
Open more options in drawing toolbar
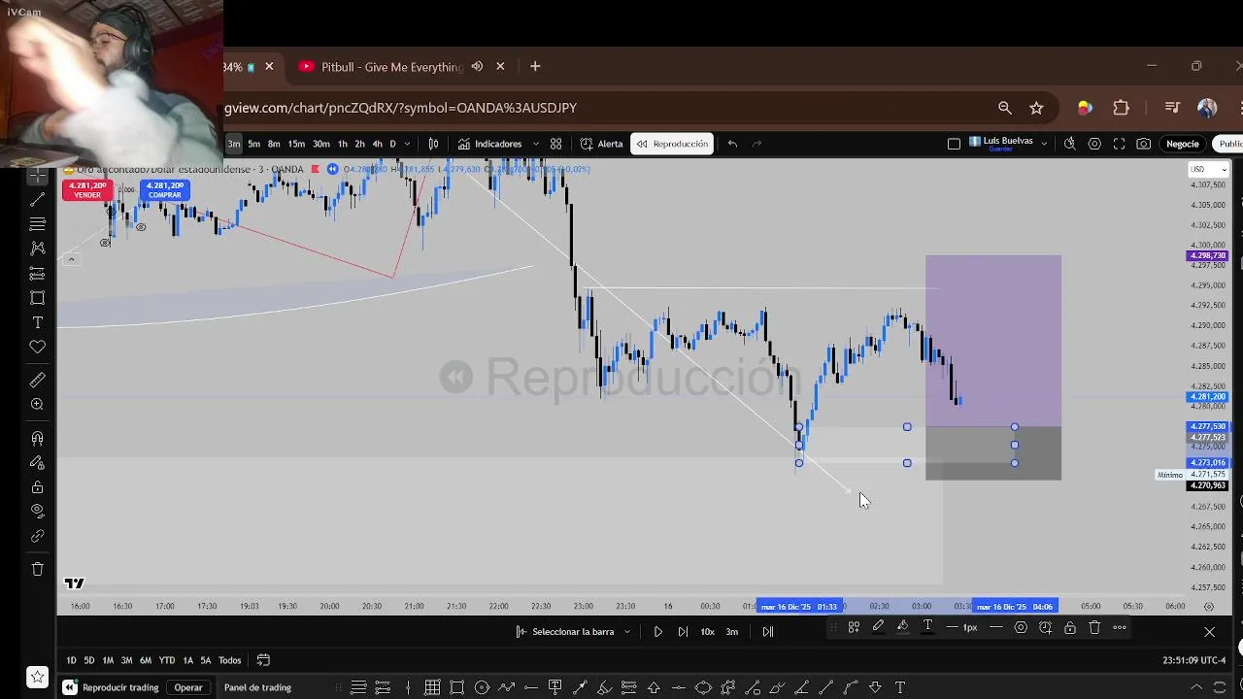point(1120,628)
